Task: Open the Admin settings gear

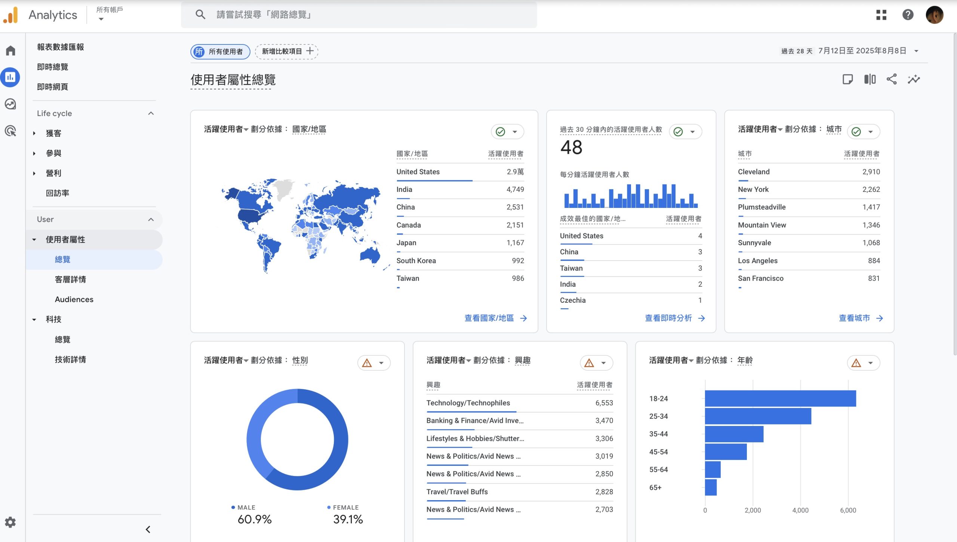Action: pyautogui.click(x=10, y=522)
